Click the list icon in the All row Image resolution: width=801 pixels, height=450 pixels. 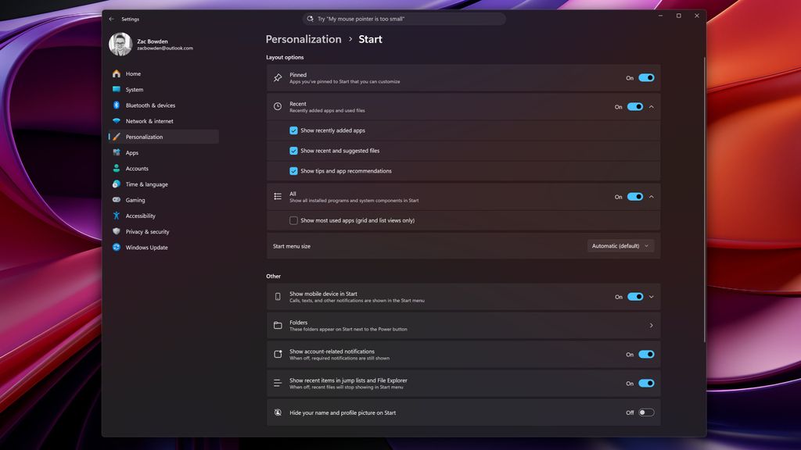click(x=278, y=196)
